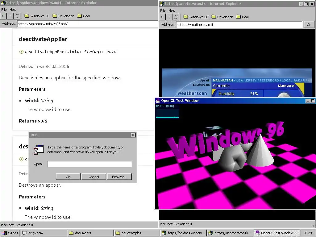Viewport: 316px width, 237px height.
Task: Click the Internet Exploder 1.0 status in weatherscan window
Action: click(x=176, y=224)
